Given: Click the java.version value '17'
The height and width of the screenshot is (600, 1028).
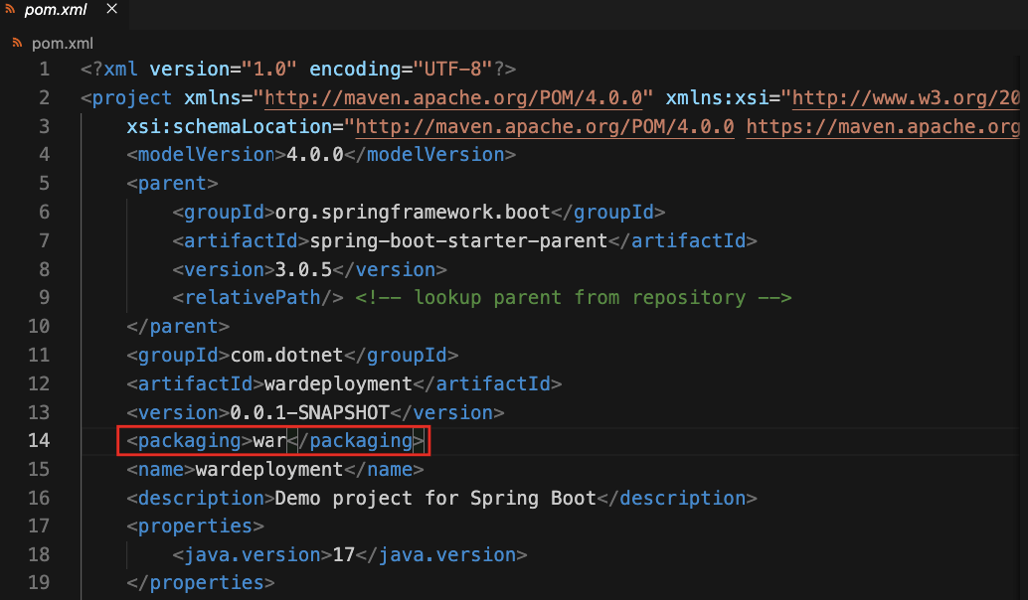Looking at the screenshot, I should point(344,555).
